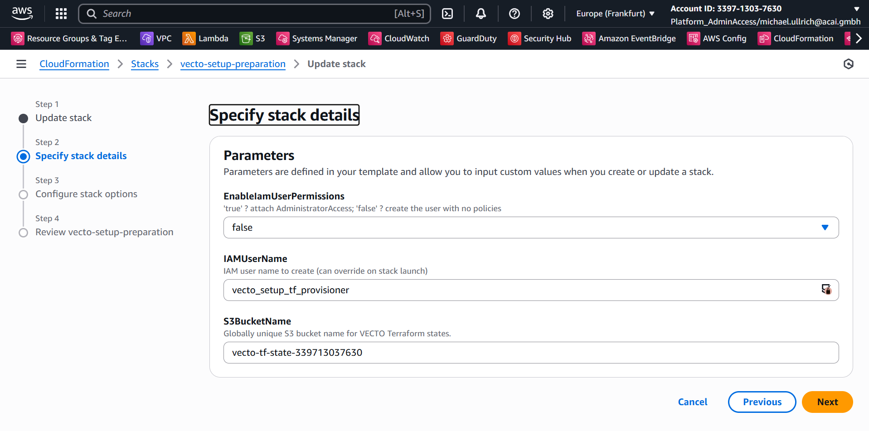Click Step 4 Review vecto-setup-preparation text
The image size is (869, 431).
click(x=104, y=232)
